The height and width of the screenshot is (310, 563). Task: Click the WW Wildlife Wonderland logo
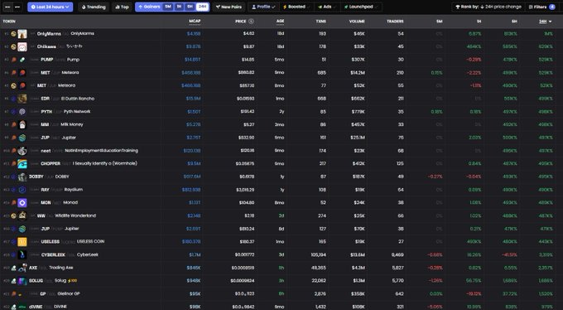coord(22,216)
